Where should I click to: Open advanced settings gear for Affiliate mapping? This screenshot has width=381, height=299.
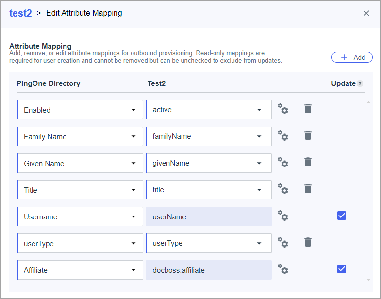point(283,269)
